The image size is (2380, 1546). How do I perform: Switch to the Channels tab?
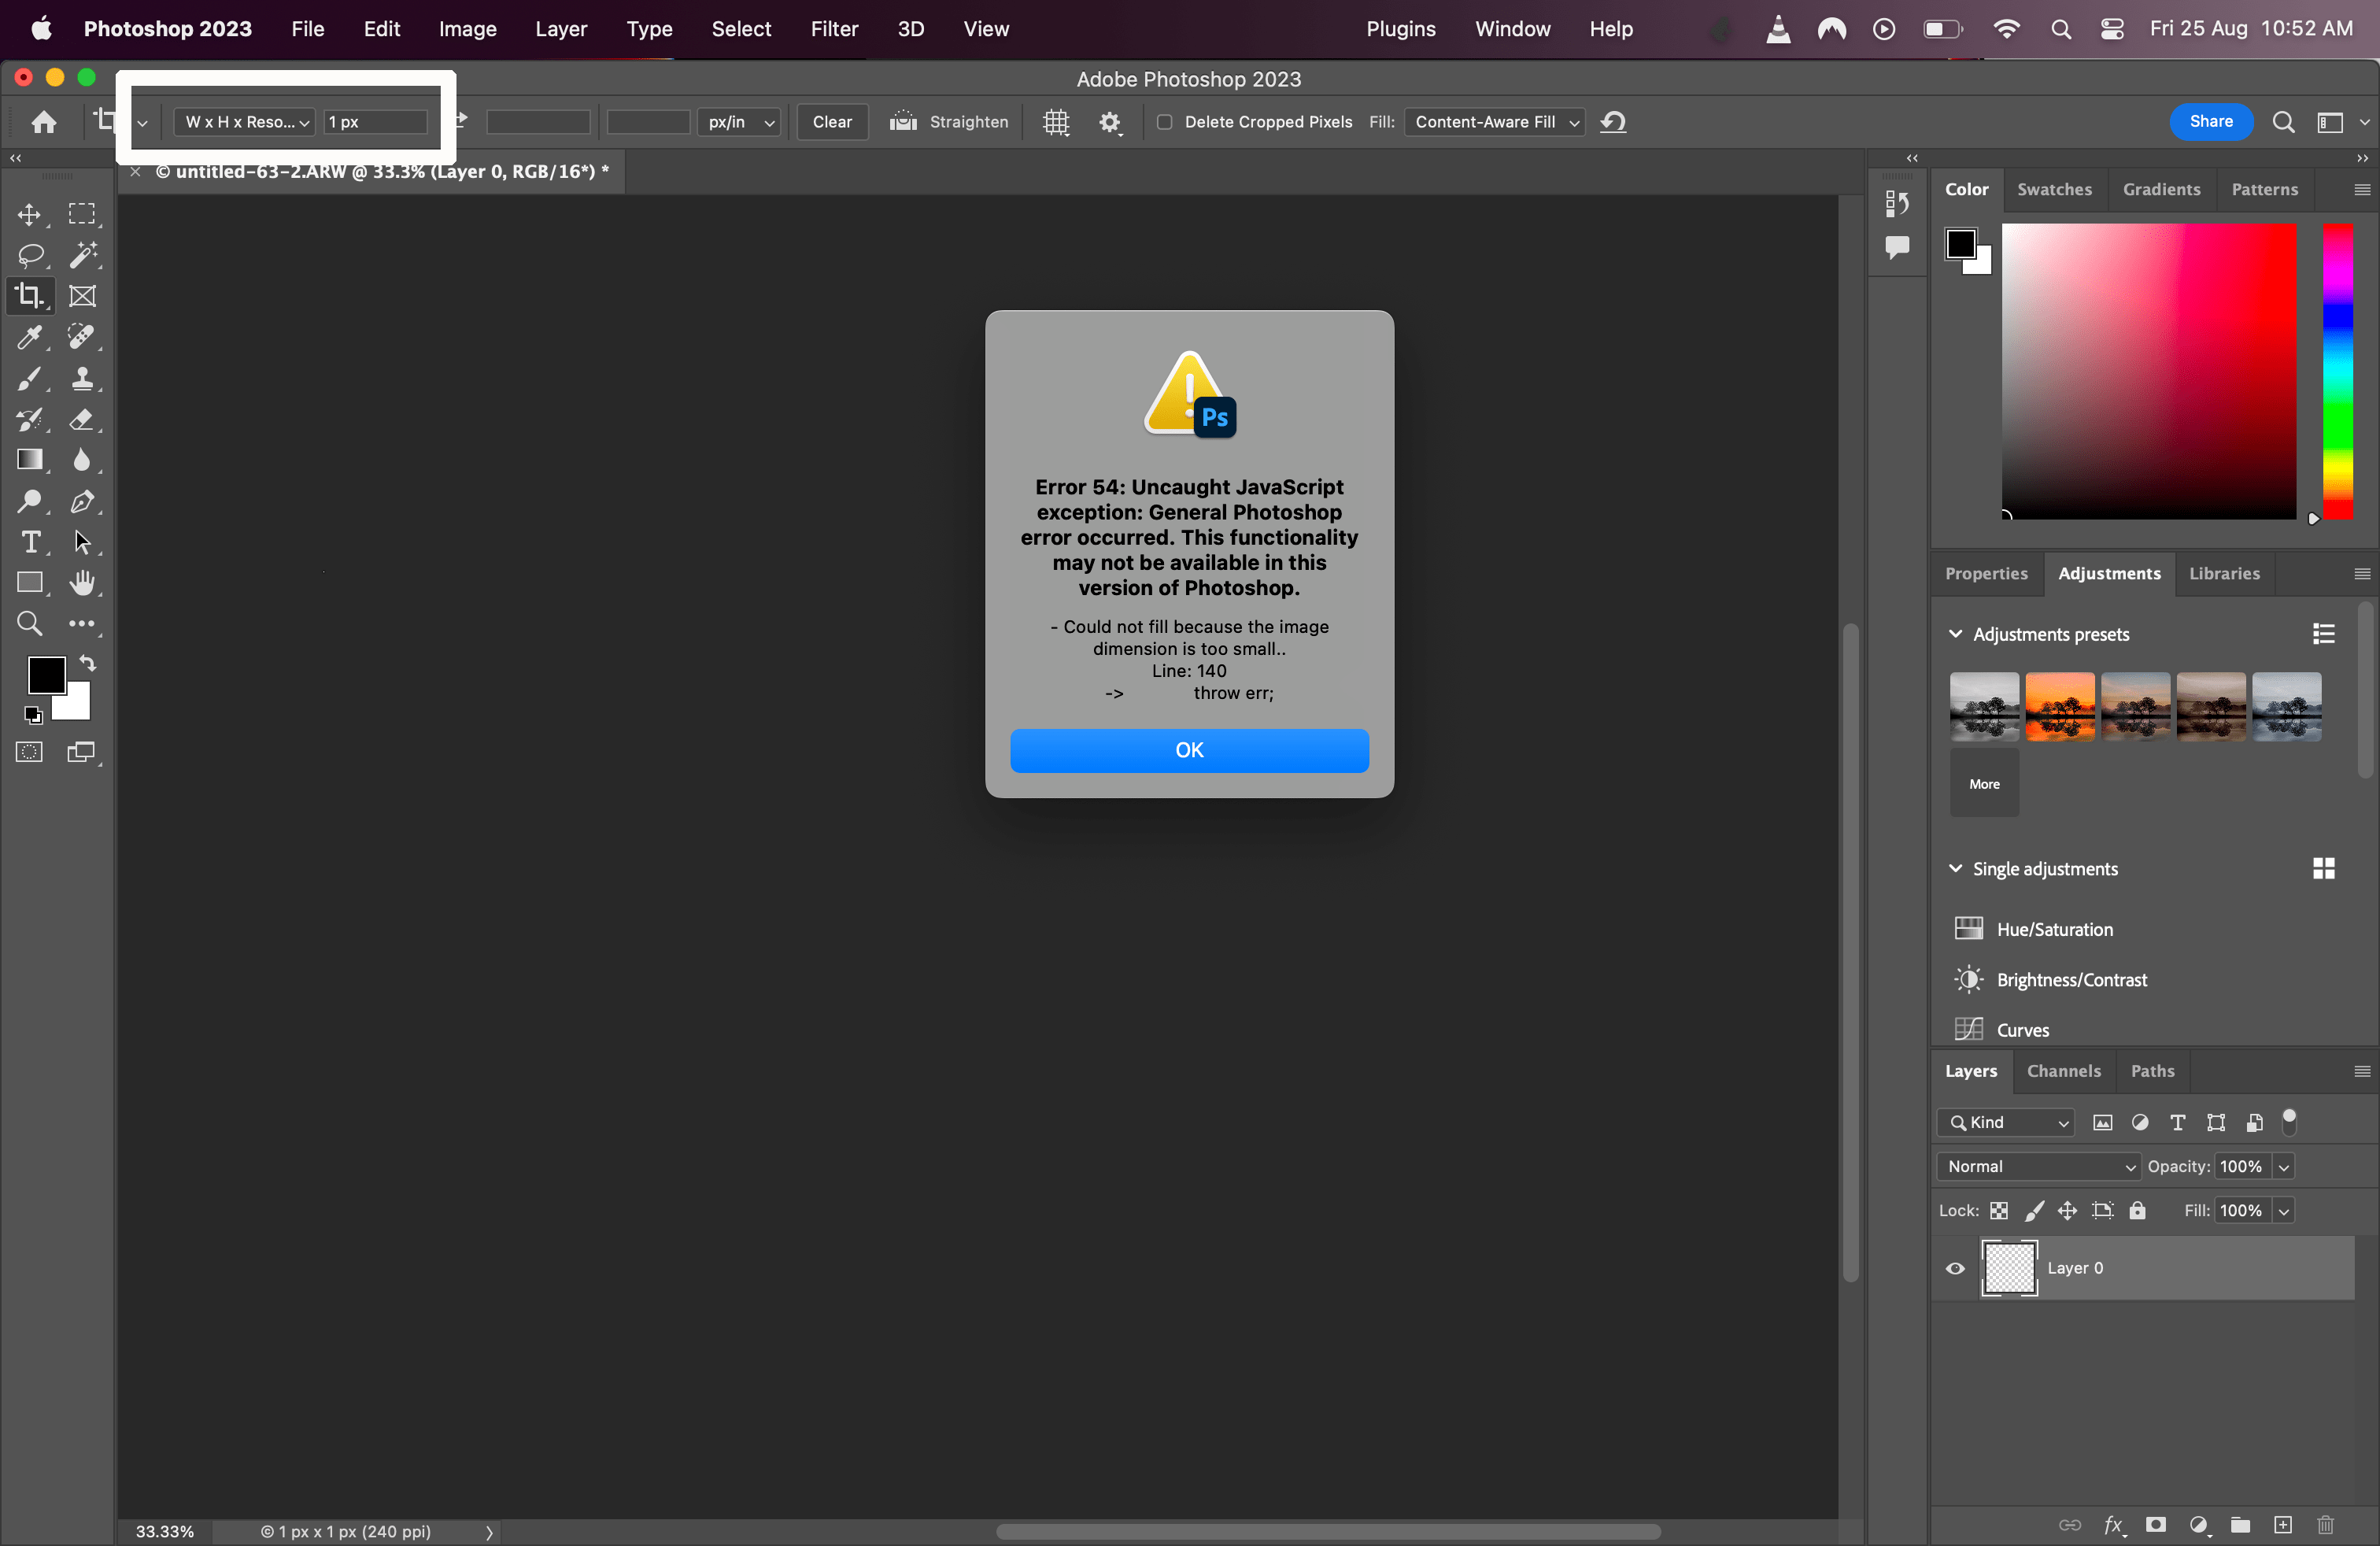coord(2064,1071)
